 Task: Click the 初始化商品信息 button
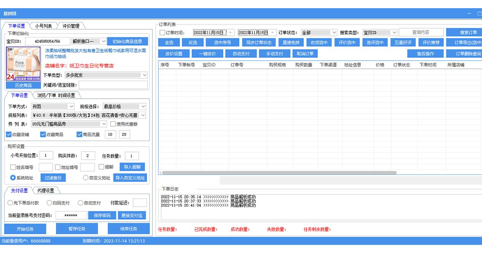[x=127, y=41]
